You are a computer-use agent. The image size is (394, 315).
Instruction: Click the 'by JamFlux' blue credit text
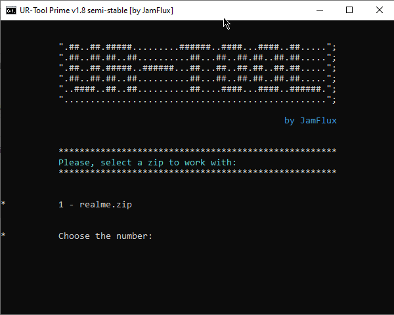(x=311, y=121)
